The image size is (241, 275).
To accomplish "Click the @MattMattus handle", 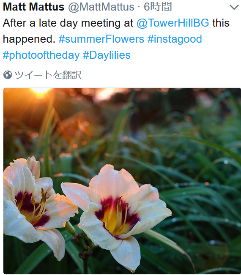I will 101,7.
